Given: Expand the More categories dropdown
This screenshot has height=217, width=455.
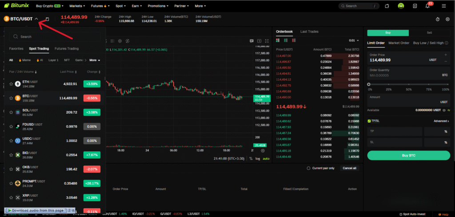Looking at the screenshot, I should coord(95,60).
